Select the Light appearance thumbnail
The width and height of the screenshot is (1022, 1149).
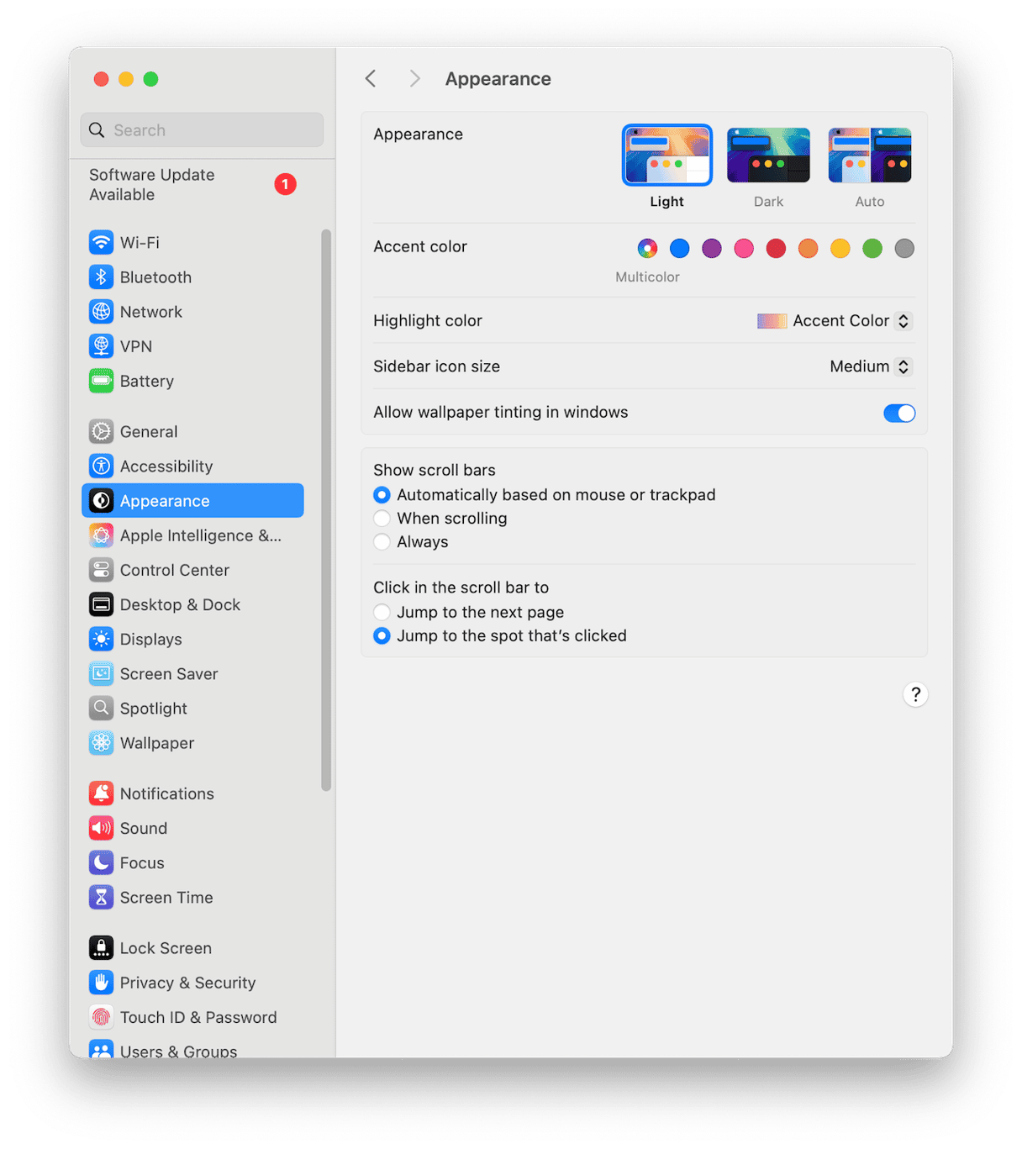667,155
